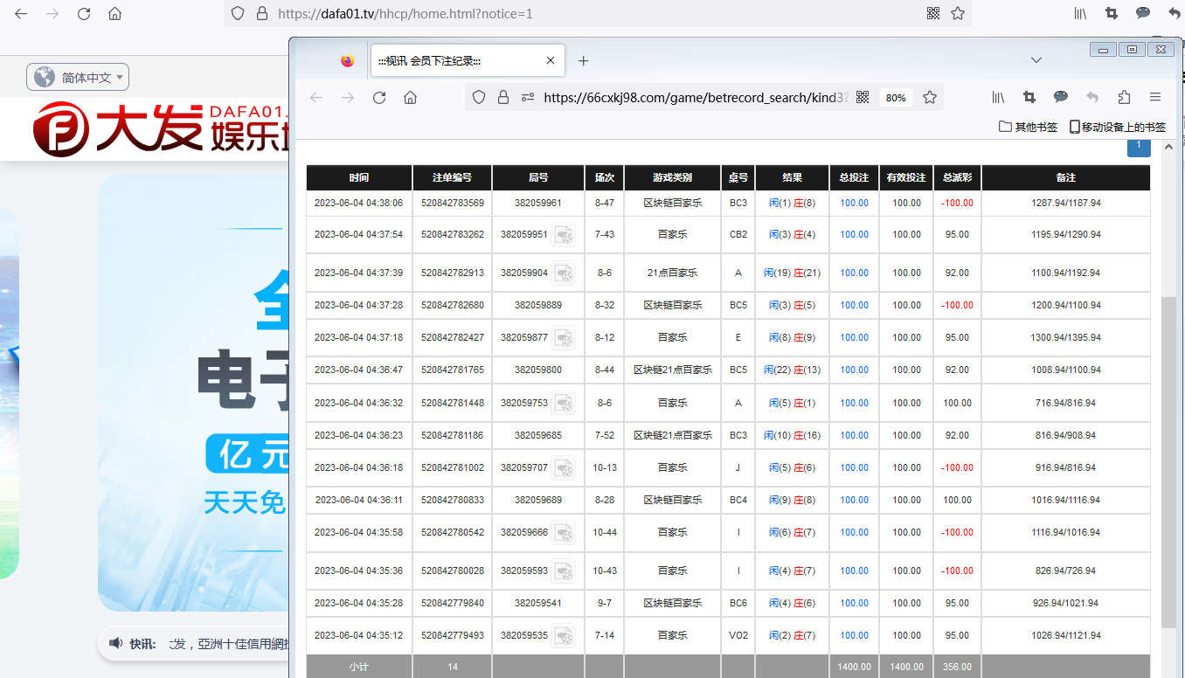1185x678 pixels.
Task: Open the 简体中文 language dropdown
Action: click(78, 78)
